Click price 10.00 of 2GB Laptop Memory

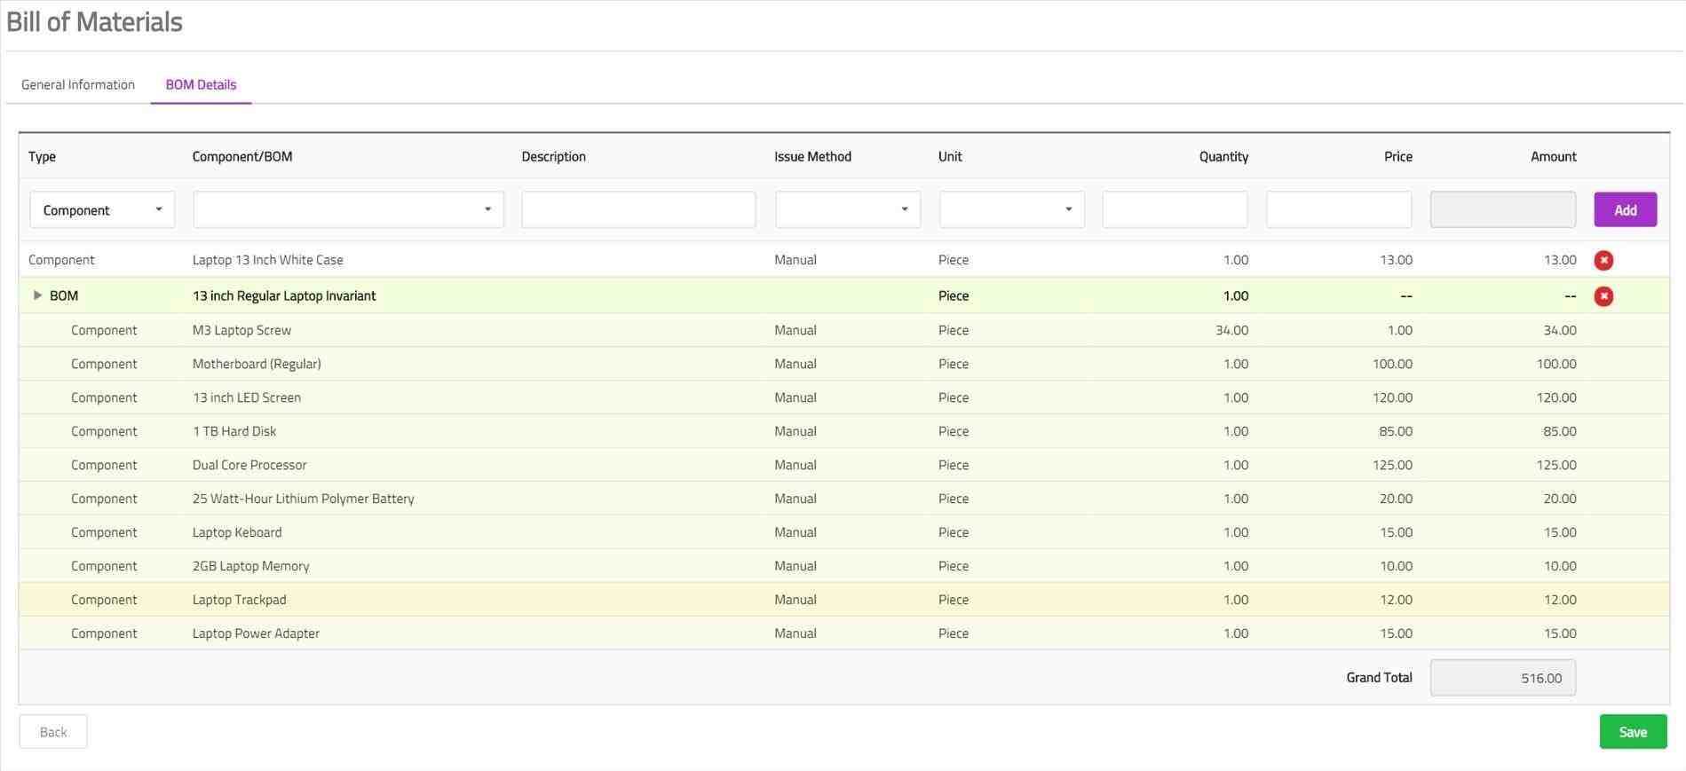tap(1396, 566)
